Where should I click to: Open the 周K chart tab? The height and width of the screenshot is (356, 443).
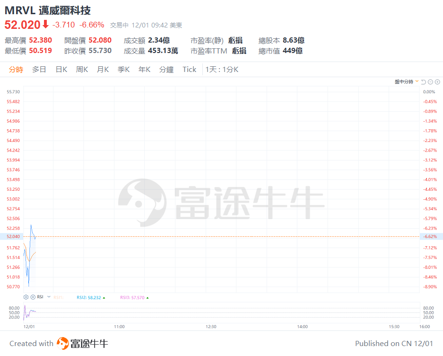(x=82, y=70)
